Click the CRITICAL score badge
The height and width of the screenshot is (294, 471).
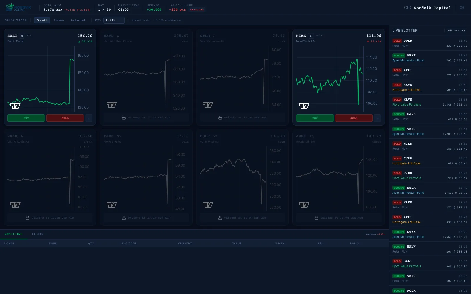(197, 10)
